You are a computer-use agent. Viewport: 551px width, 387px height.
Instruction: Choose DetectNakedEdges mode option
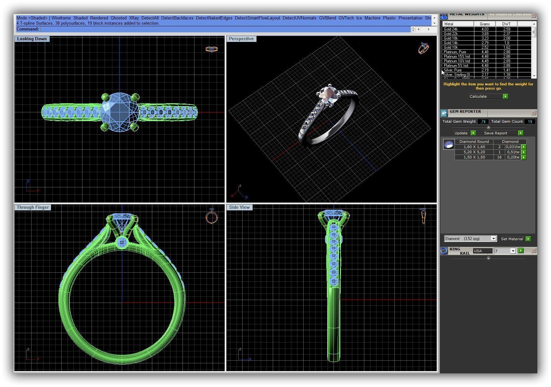(214, 18)
